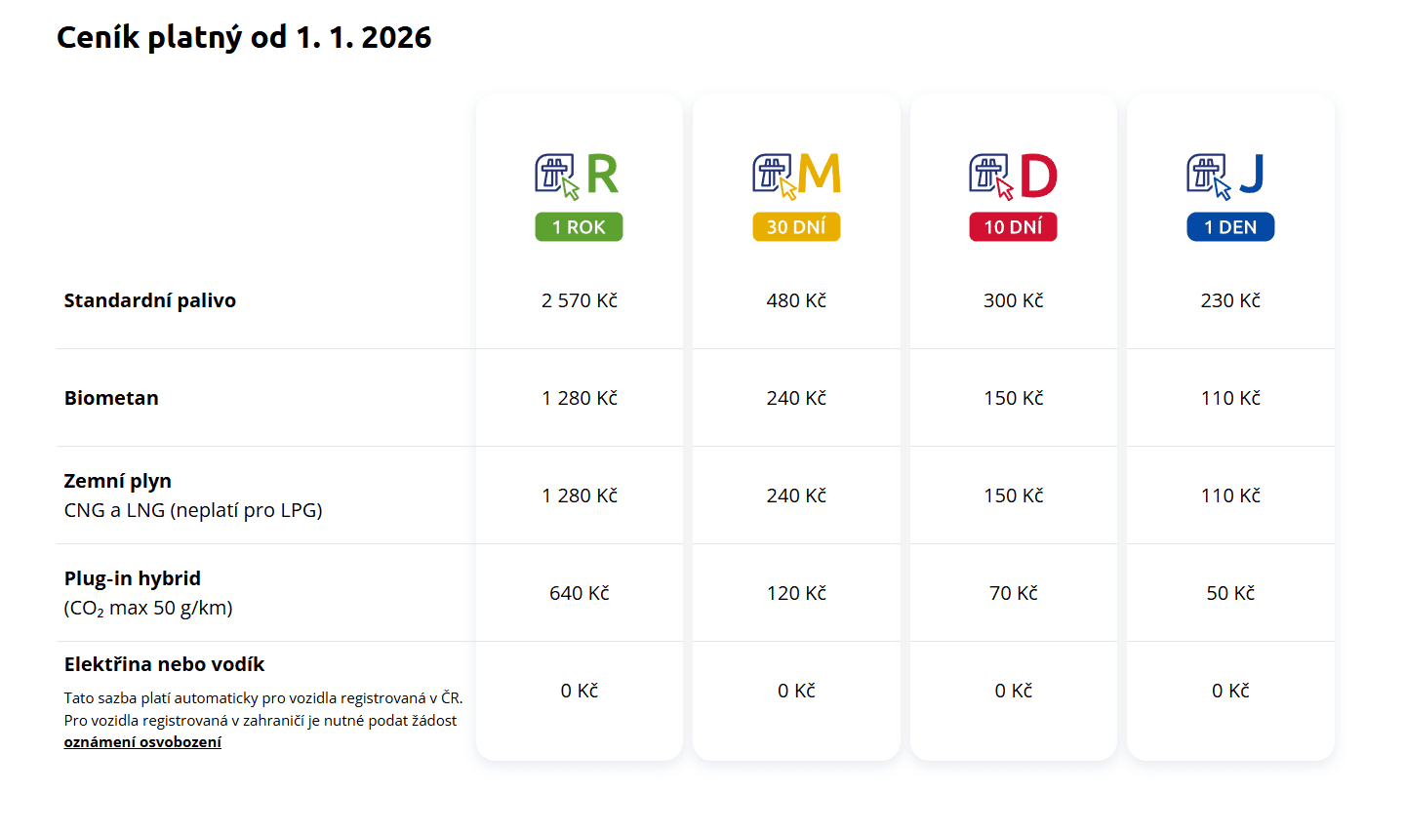Click the blue one-day vignette J icon
The image size is (1405, 832).
[1229, 176]
